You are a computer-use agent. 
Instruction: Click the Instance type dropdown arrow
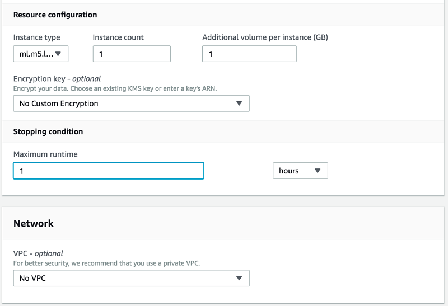tap(59, 54)
